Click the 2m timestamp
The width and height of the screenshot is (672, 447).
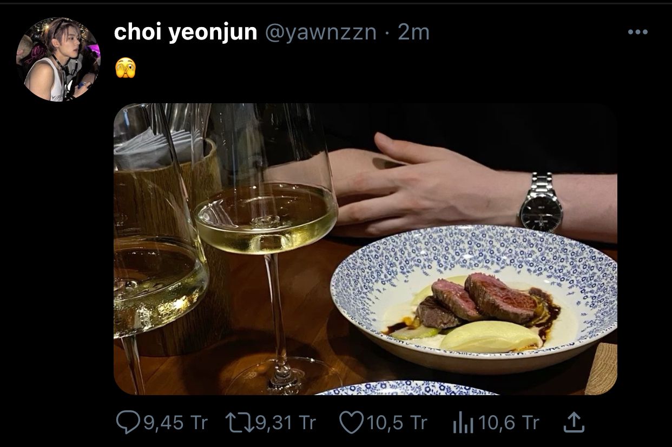point(414,32)
